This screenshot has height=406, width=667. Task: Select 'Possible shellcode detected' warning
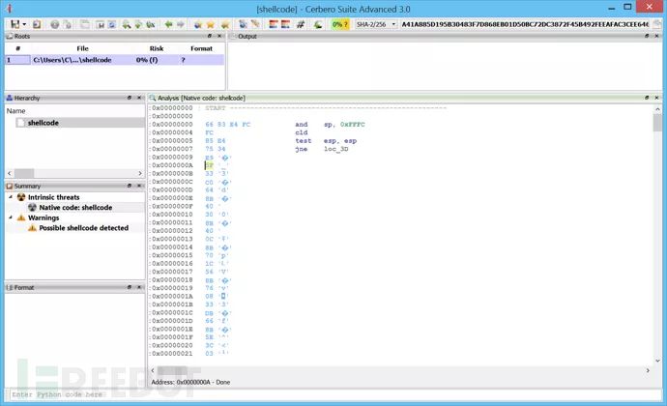point(83,228)
